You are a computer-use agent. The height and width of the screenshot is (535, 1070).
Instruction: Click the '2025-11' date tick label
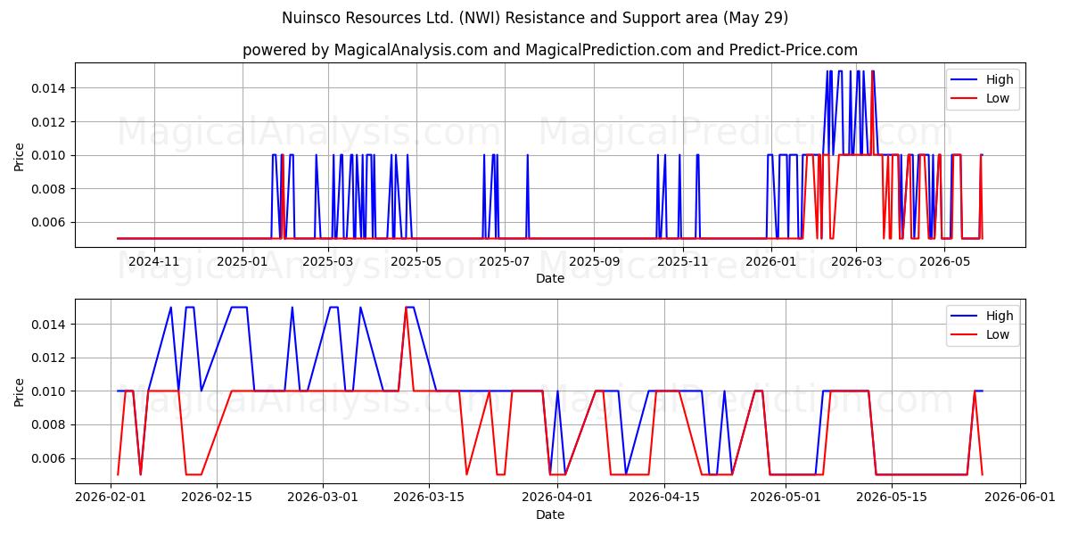click(x=682, y=261)
